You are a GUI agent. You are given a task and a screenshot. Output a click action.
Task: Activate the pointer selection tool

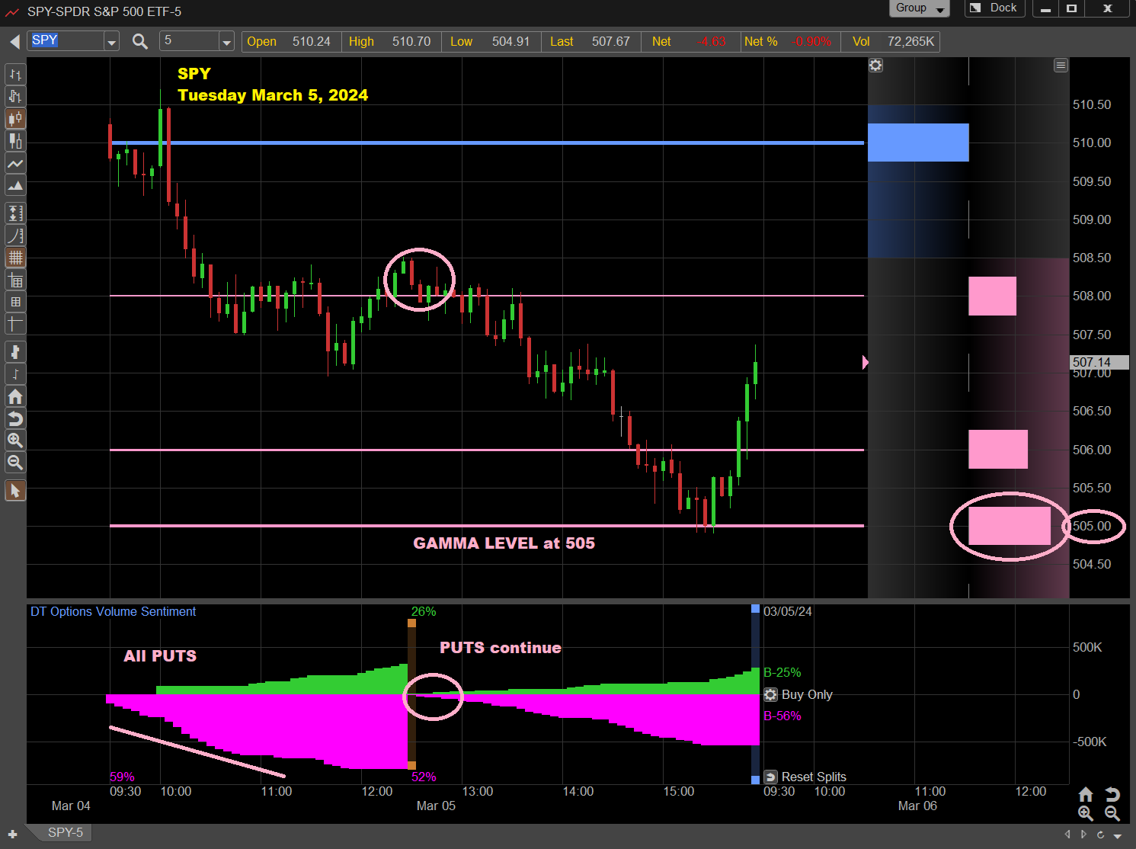15,491
